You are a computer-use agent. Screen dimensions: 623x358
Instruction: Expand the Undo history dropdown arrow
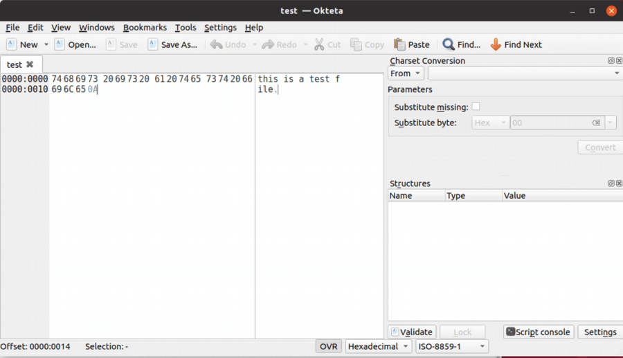tap(255, 44)
